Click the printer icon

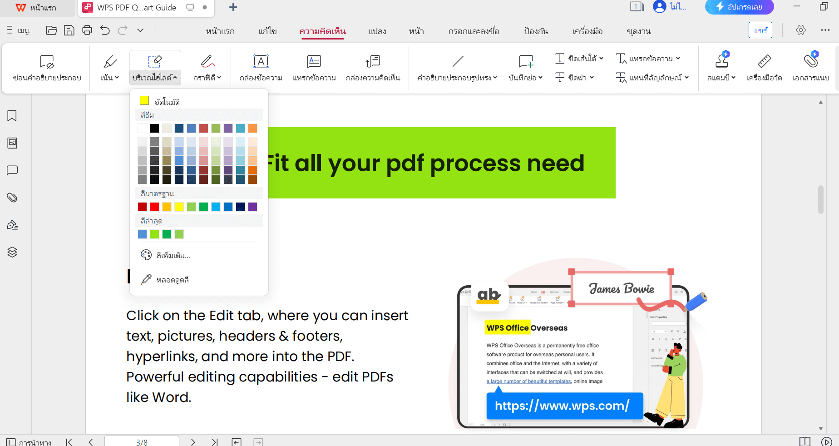[87, 30]
